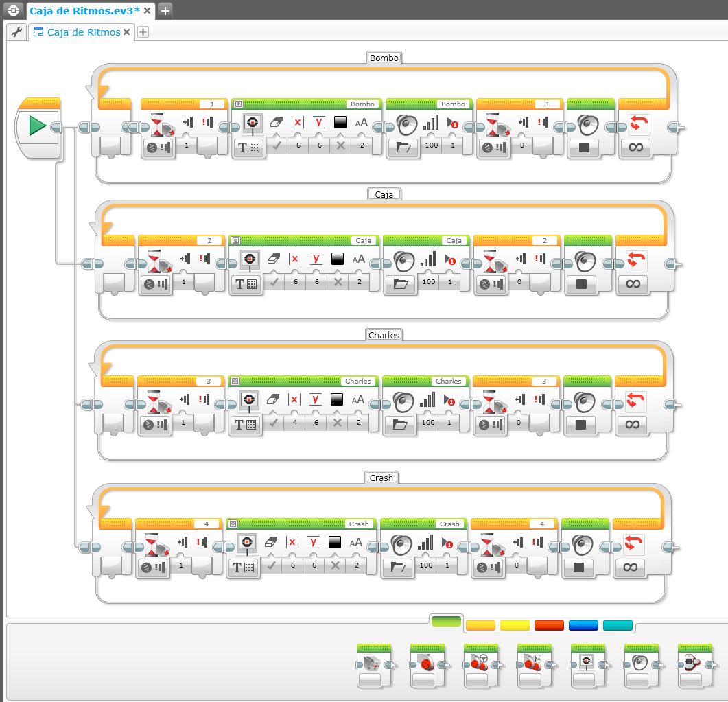The image size is (728, 702).
Task: Add a new project tab with the plus button
Action: point(165,11)
